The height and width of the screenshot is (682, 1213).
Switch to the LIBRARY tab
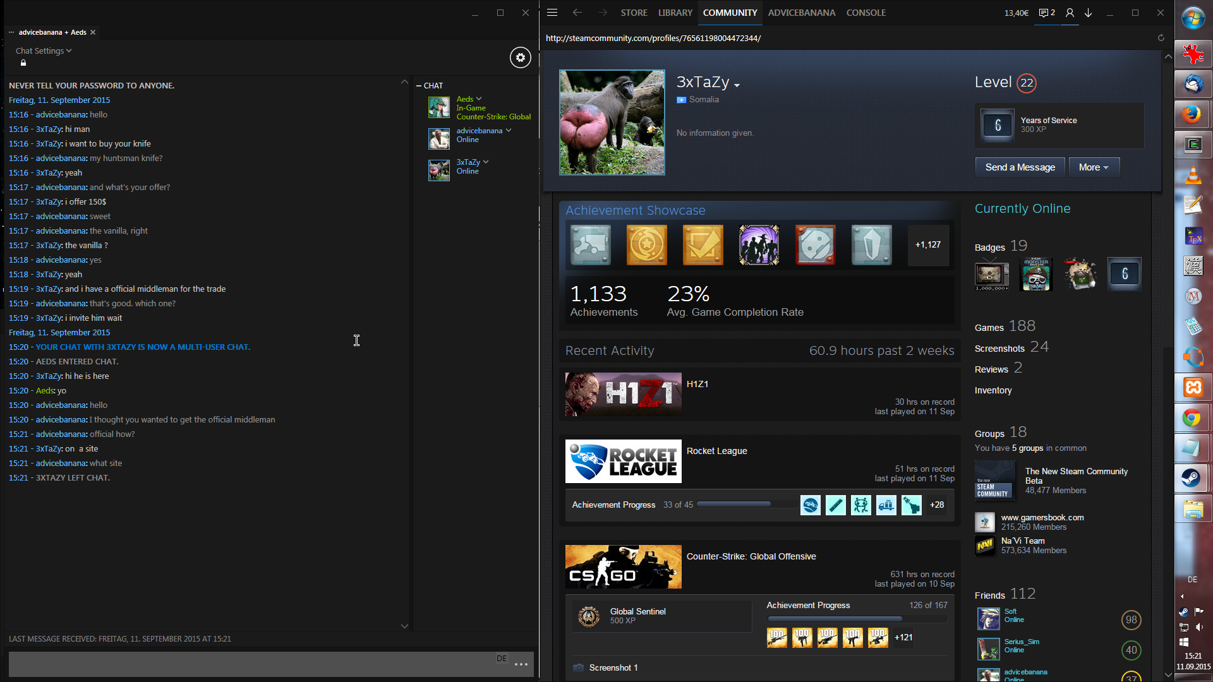tap(675, 13)
